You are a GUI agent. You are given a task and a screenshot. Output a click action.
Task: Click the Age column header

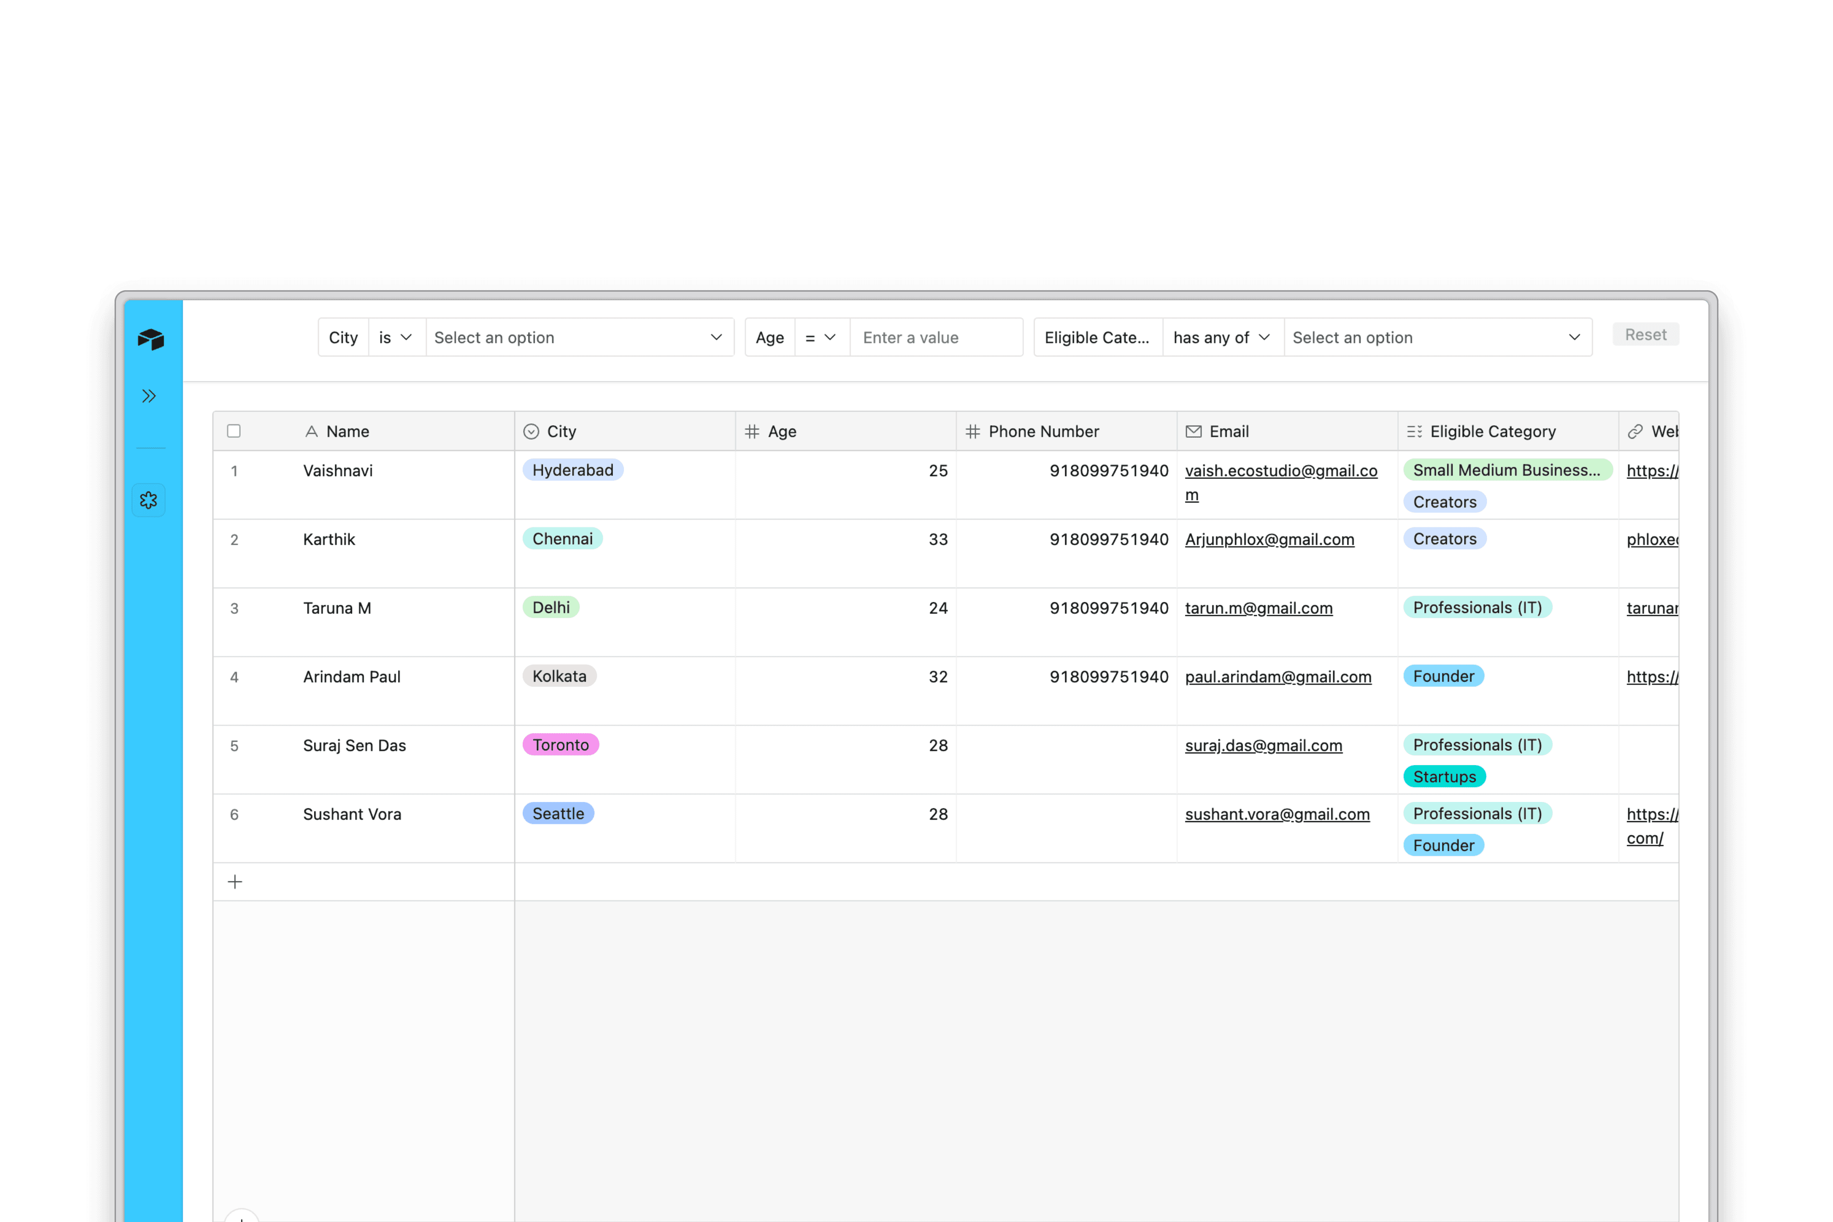point(782,431)
